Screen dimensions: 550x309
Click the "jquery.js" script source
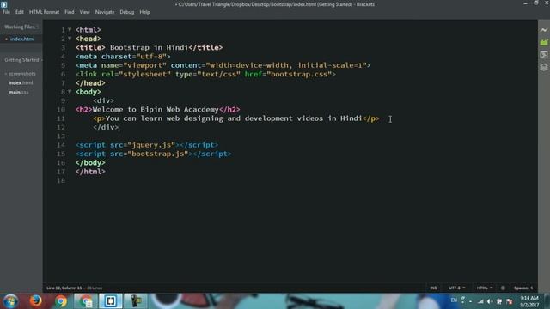click(x=151, y=145)
